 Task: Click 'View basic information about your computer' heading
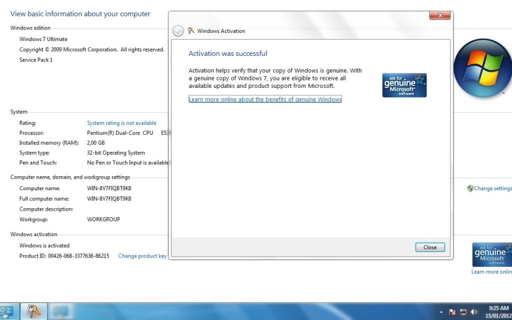click(80, 13)
